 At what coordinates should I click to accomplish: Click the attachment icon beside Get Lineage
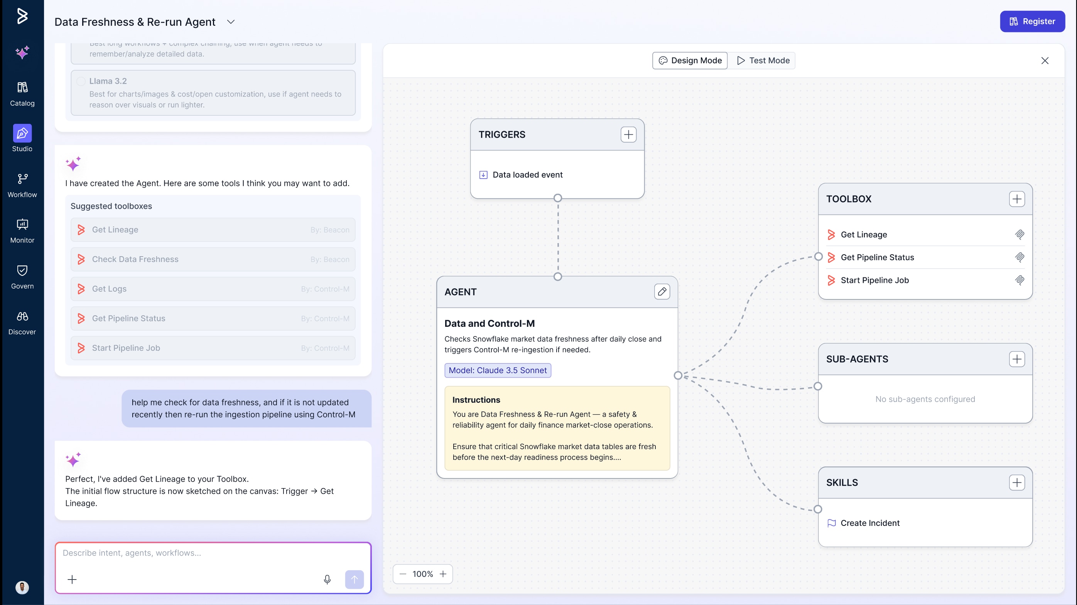pos(1019,235)
